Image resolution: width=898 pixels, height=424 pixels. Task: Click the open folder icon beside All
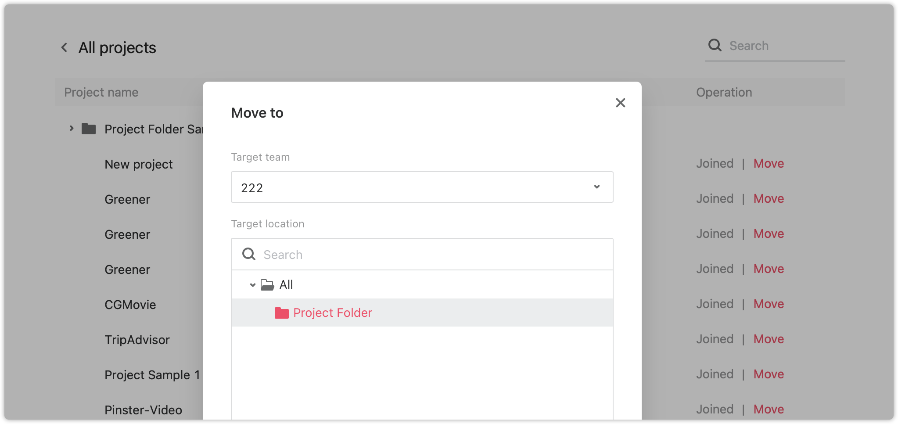[267, 285]
